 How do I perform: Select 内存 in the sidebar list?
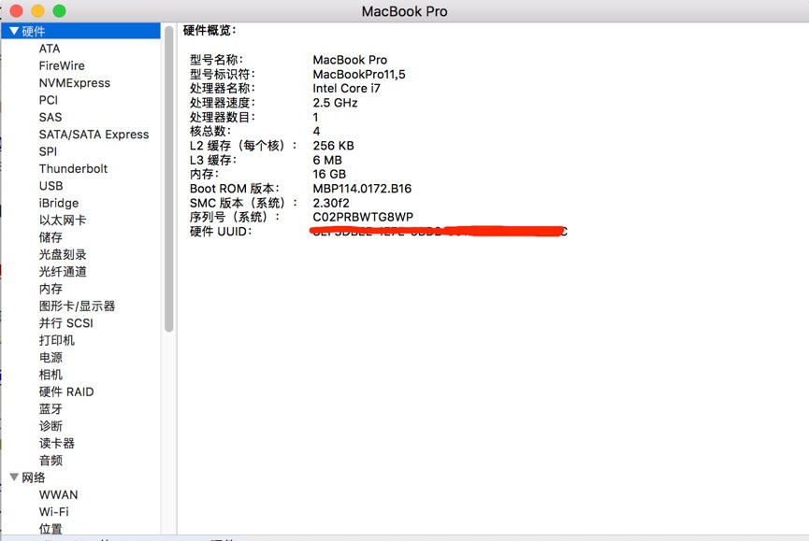51,289
